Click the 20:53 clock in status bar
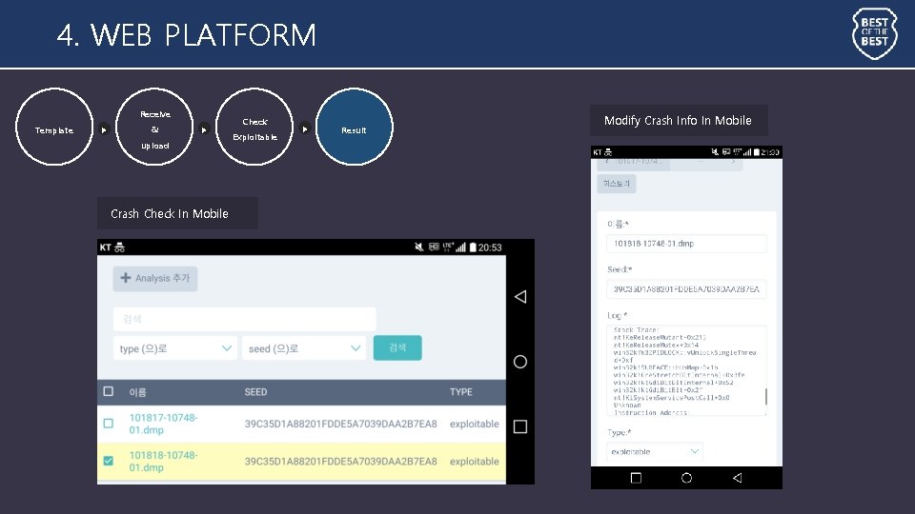This screenshot has height=514, width=915. click(x=490, y=247)
